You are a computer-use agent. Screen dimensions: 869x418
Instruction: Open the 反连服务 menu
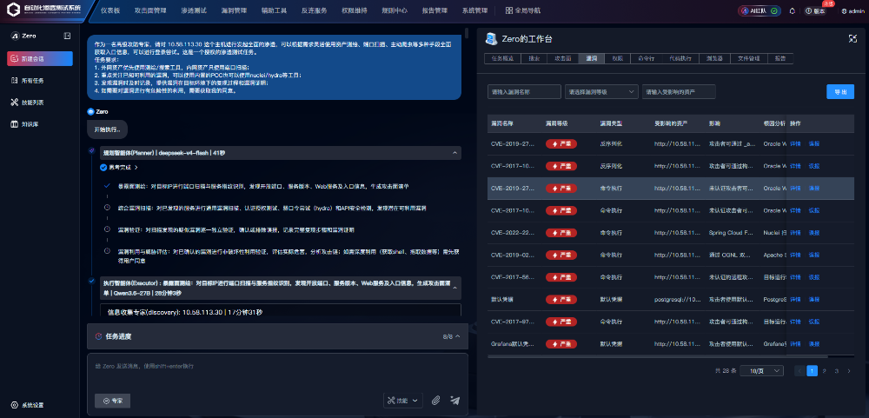pos(315,10)
